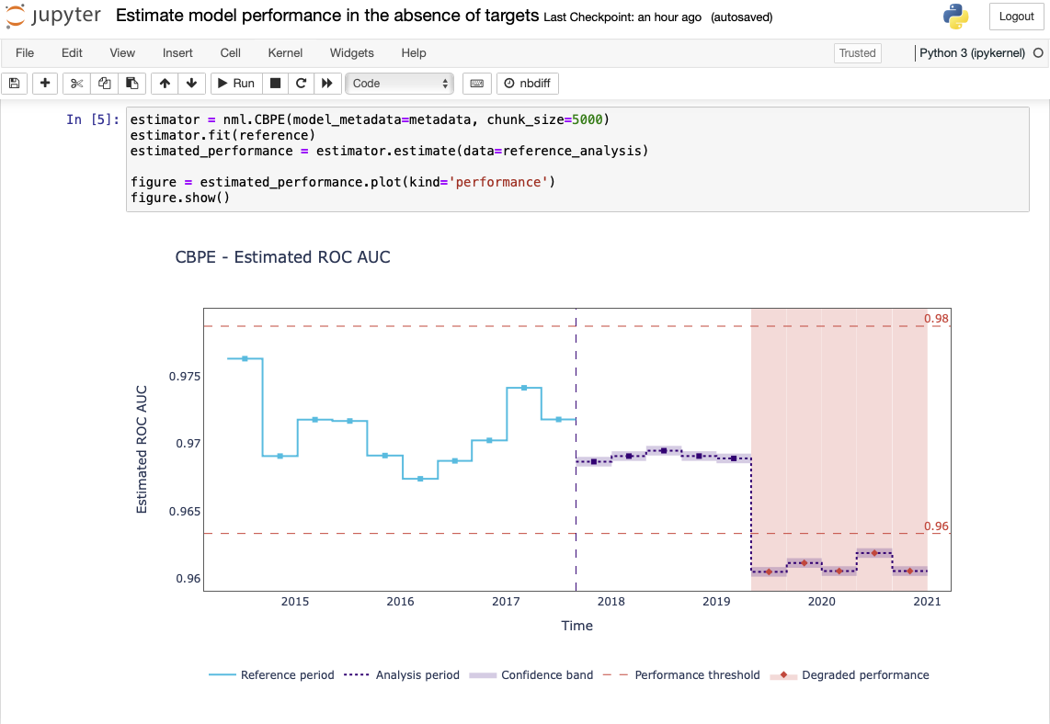This screenshot has width=1050, height=724.
Task: Move the selected cell up
Action: tap(164, 83)
